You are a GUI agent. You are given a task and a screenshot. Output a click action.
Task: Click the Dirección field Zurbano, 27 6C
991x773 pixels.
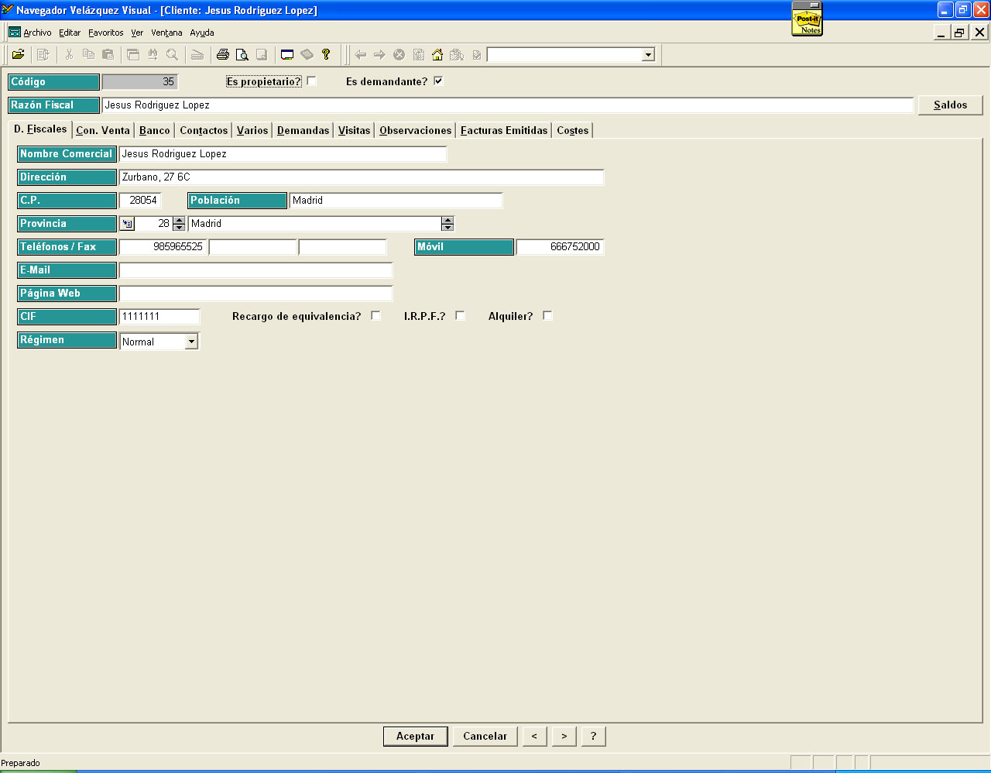[362, 177]
